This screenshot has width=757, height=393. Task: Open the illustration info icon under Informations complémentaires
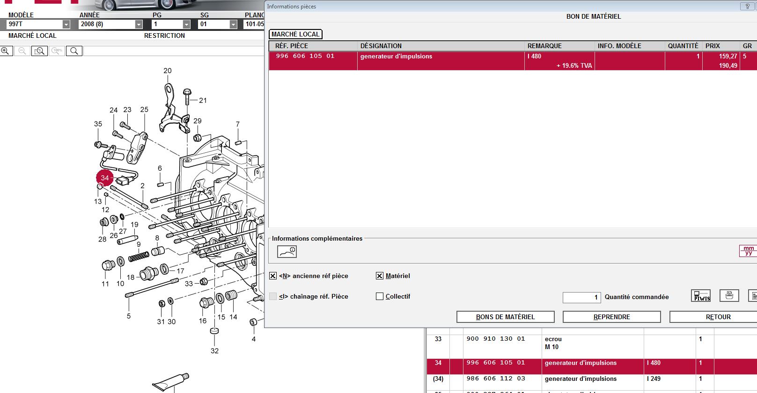[x=287, y=251]
